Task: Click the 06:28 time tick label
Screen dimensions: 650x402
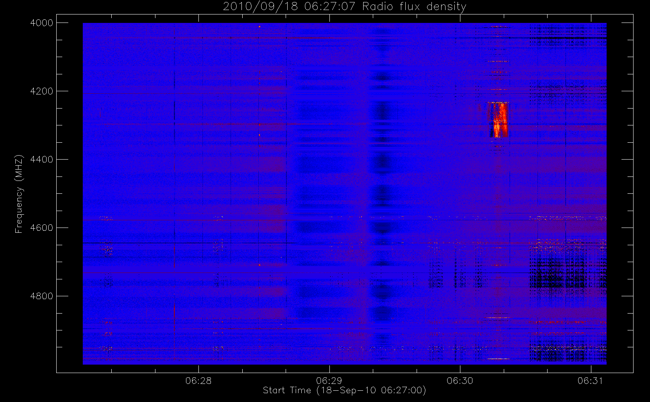Action: pos(198,381)
